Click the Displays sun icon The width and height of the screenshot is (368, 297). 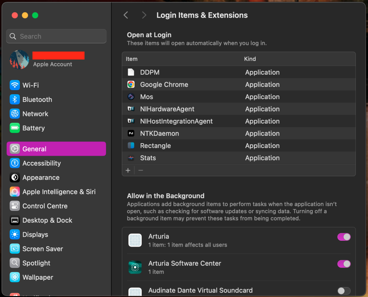tap(15, 234)
